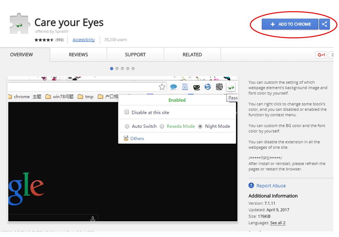Image resolution: width=339 pixels, height=237 pixels.
Task: Check Disable at this site checkbox
Action: (x=127, y=112)
